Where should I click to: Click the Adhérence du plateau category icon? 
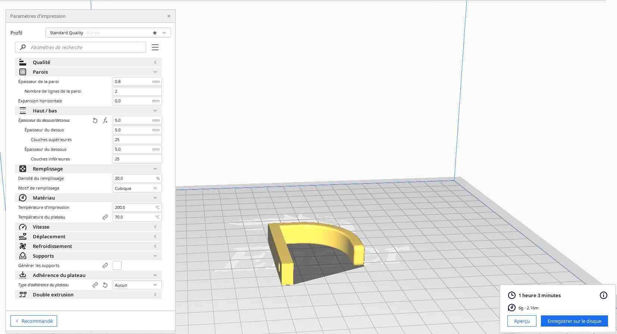[x=23, y=275]
